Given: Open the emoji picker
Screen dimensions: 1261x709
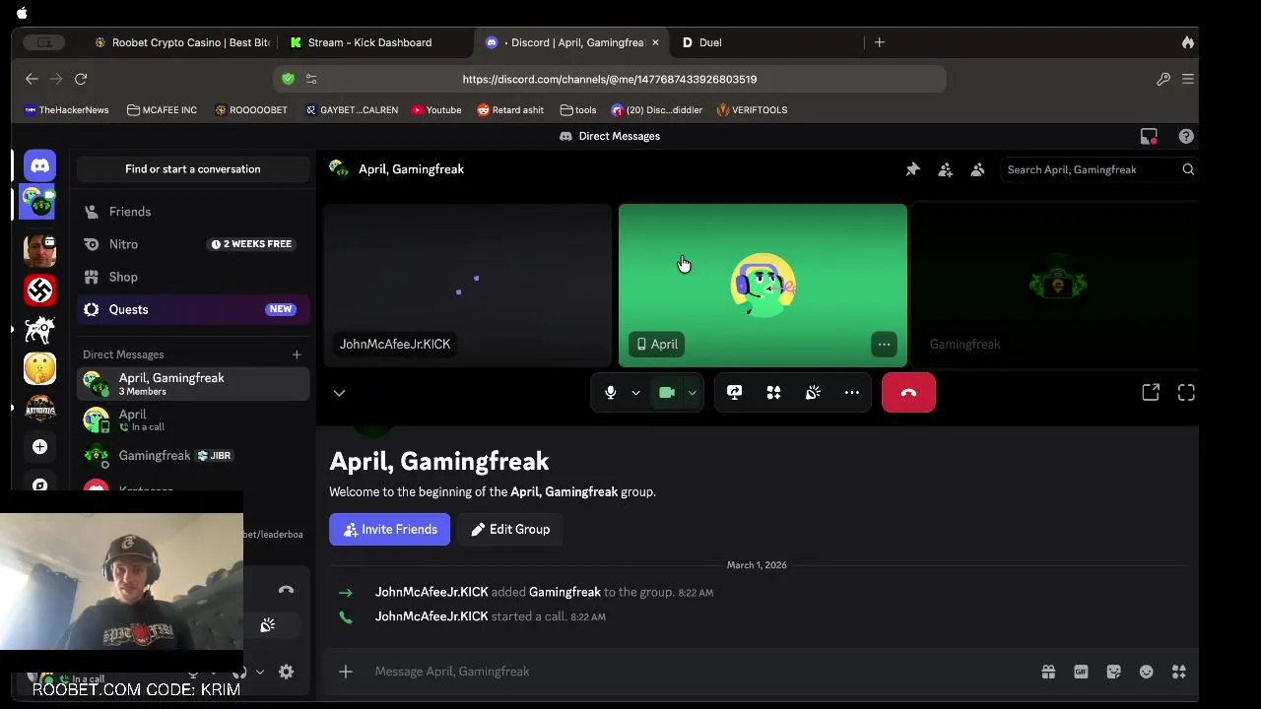Looking at the screenshot, I should [x=1146, y=672].
